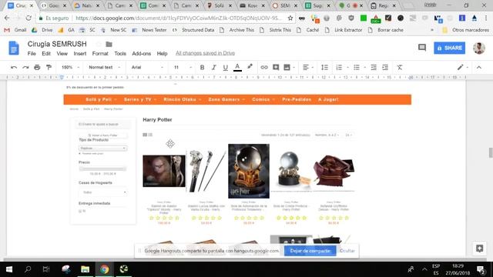Open the Gmail bookmark
The height and width of the screenshot is (277, 493).
pos(15,30)
